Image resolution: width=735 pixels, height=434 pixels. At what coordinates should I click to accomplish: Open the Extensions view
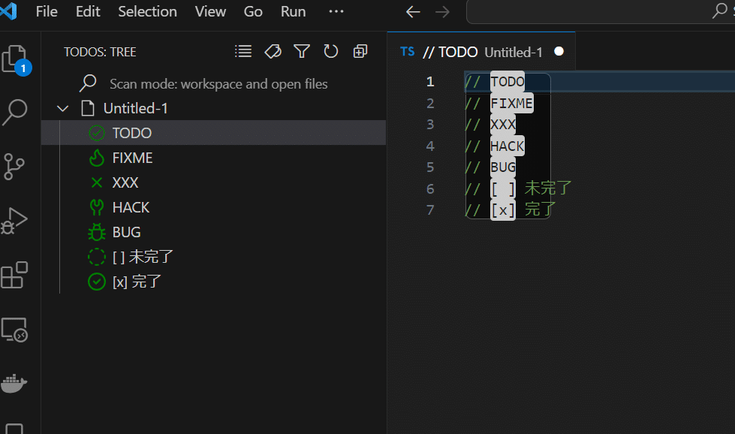(x=14, y=275)
